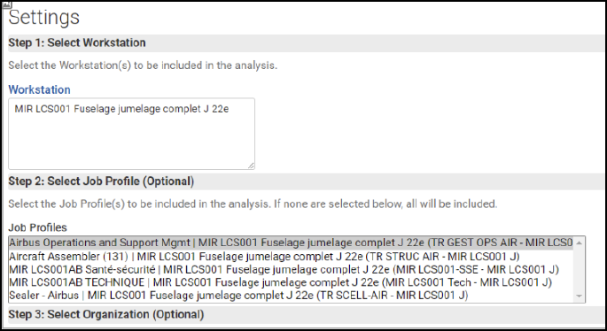Expand Step 1: Select Workstation header
Viewport: 607px width, 331px height.
(307, 42)
